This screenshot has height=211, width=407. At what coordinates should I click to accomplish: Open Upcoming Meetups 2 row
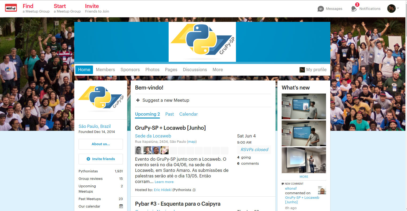[x=101, y=189]
